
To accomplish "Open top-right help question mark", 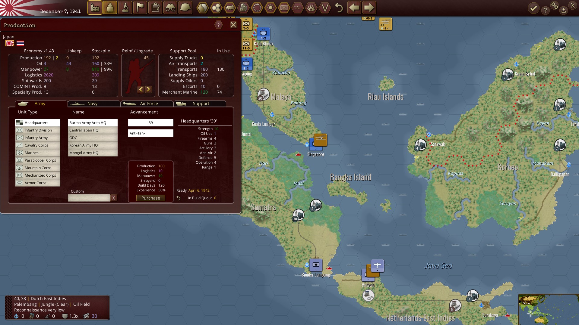I will (545, 11).
